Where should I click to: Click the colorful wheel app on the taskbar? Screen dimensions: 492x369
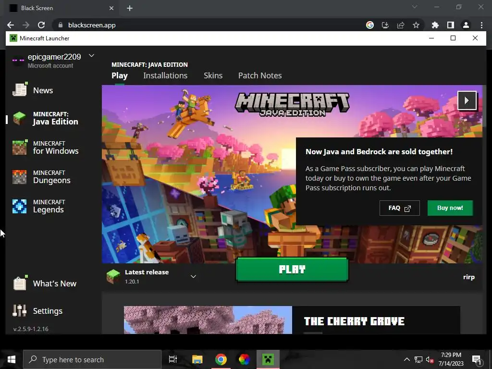click(x=244, y=359)
